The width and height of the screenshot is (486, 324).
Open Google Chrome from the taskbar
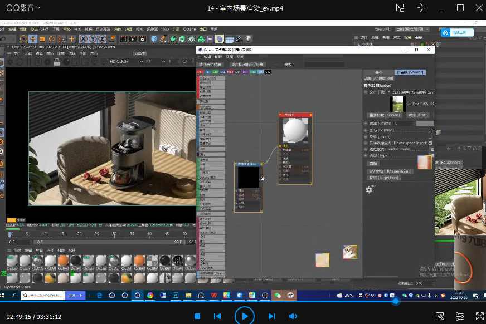point(149,295)
